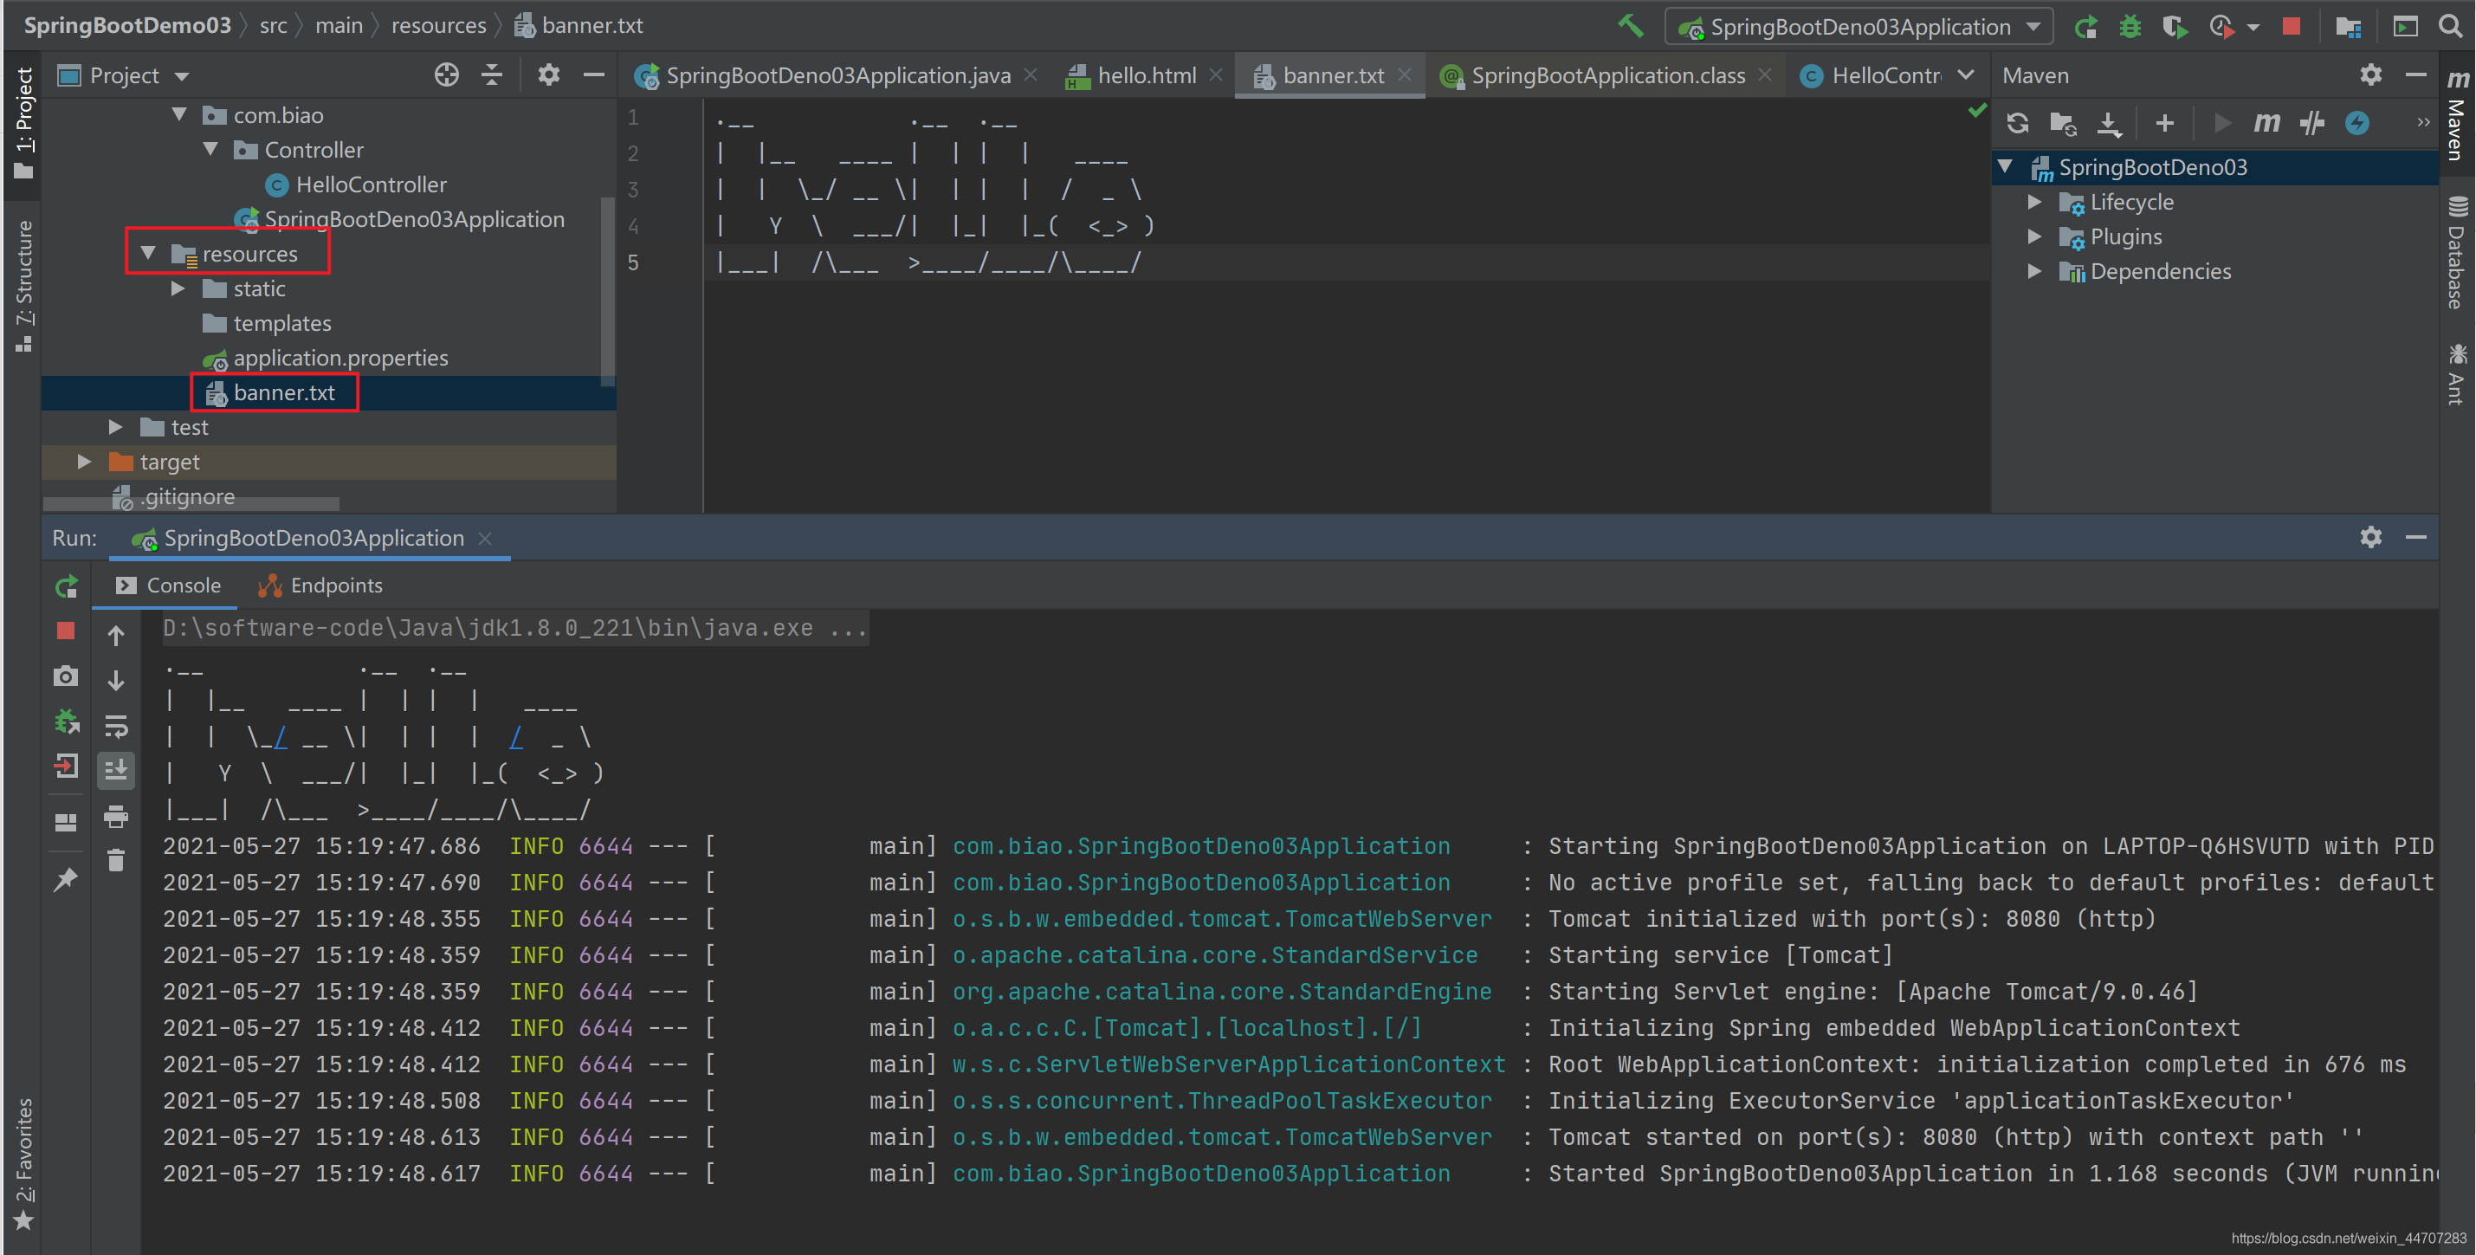
Task: Collapse the com.biao package
Action: [178, 114]
